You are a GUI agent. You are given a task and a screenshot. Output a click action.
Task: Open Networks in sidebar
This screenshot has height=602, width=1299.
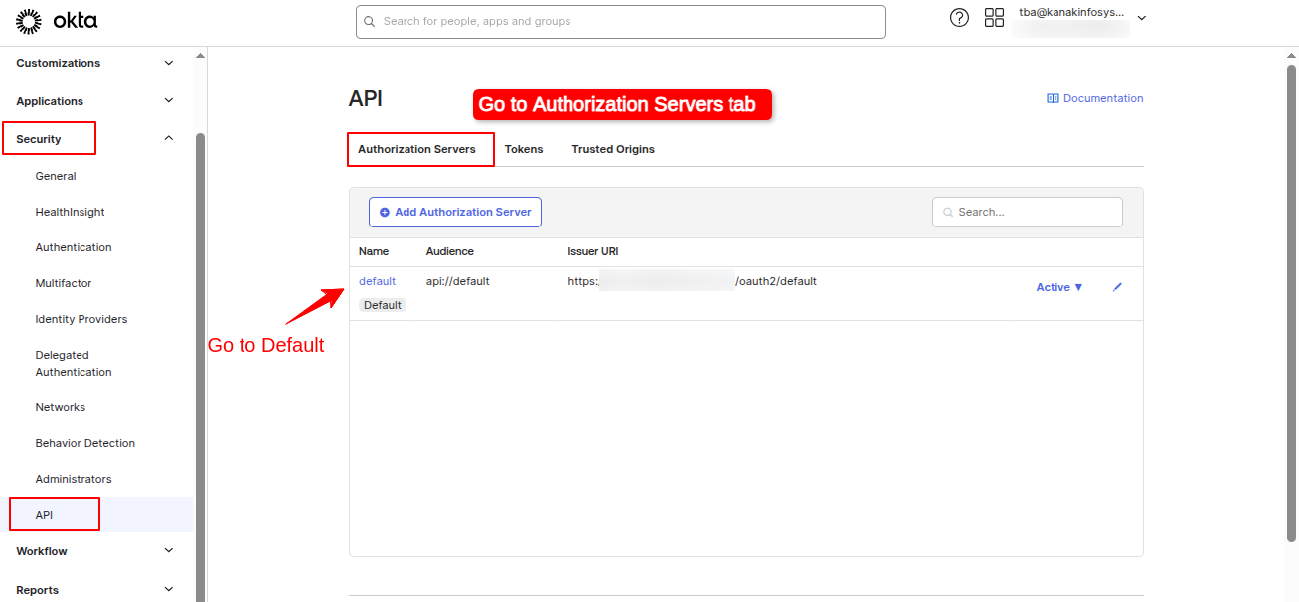tap(61, 407)
